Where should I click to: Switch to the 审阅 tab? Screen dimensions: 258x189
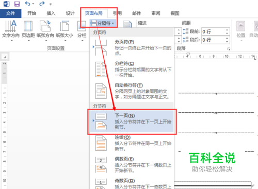click(x=156, y=13)
